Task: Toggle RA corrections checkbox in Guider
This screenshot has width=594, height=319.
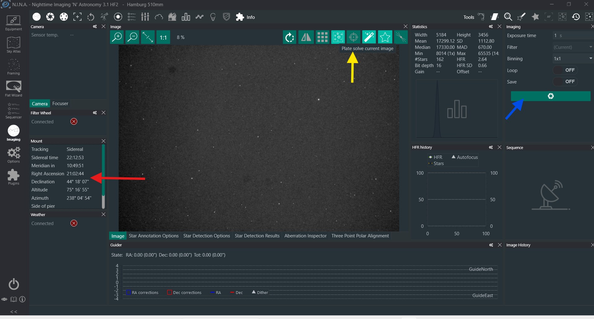Action: [x=129, y=292]
